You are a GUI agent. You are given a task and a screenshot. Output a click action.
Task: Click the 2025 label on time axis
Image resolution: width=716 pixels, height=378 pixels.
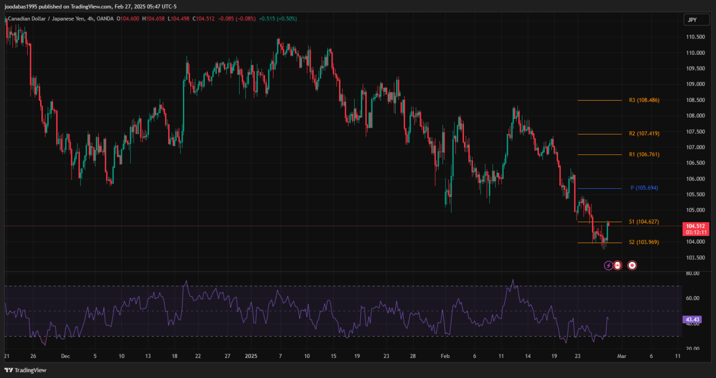click(x=251, y=356)
